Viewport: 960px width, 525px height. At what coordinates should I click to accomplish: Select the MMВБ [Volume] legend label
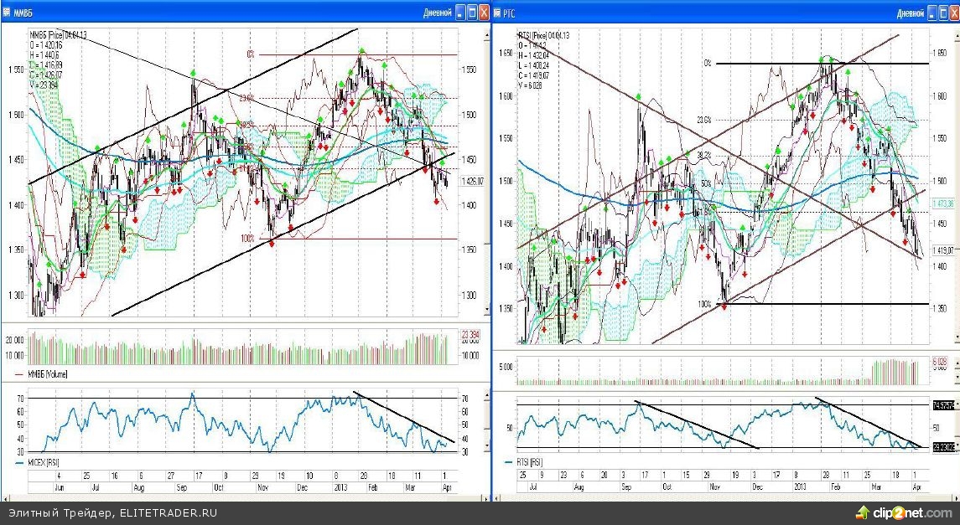click(49, 375)
